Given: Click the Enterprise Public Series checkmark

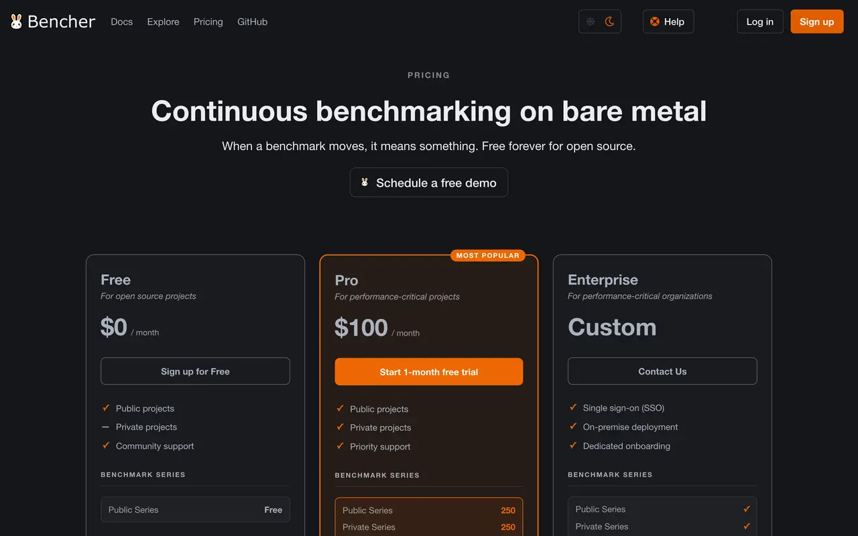Looking at the screenshot, I should [x=747, y=509].
